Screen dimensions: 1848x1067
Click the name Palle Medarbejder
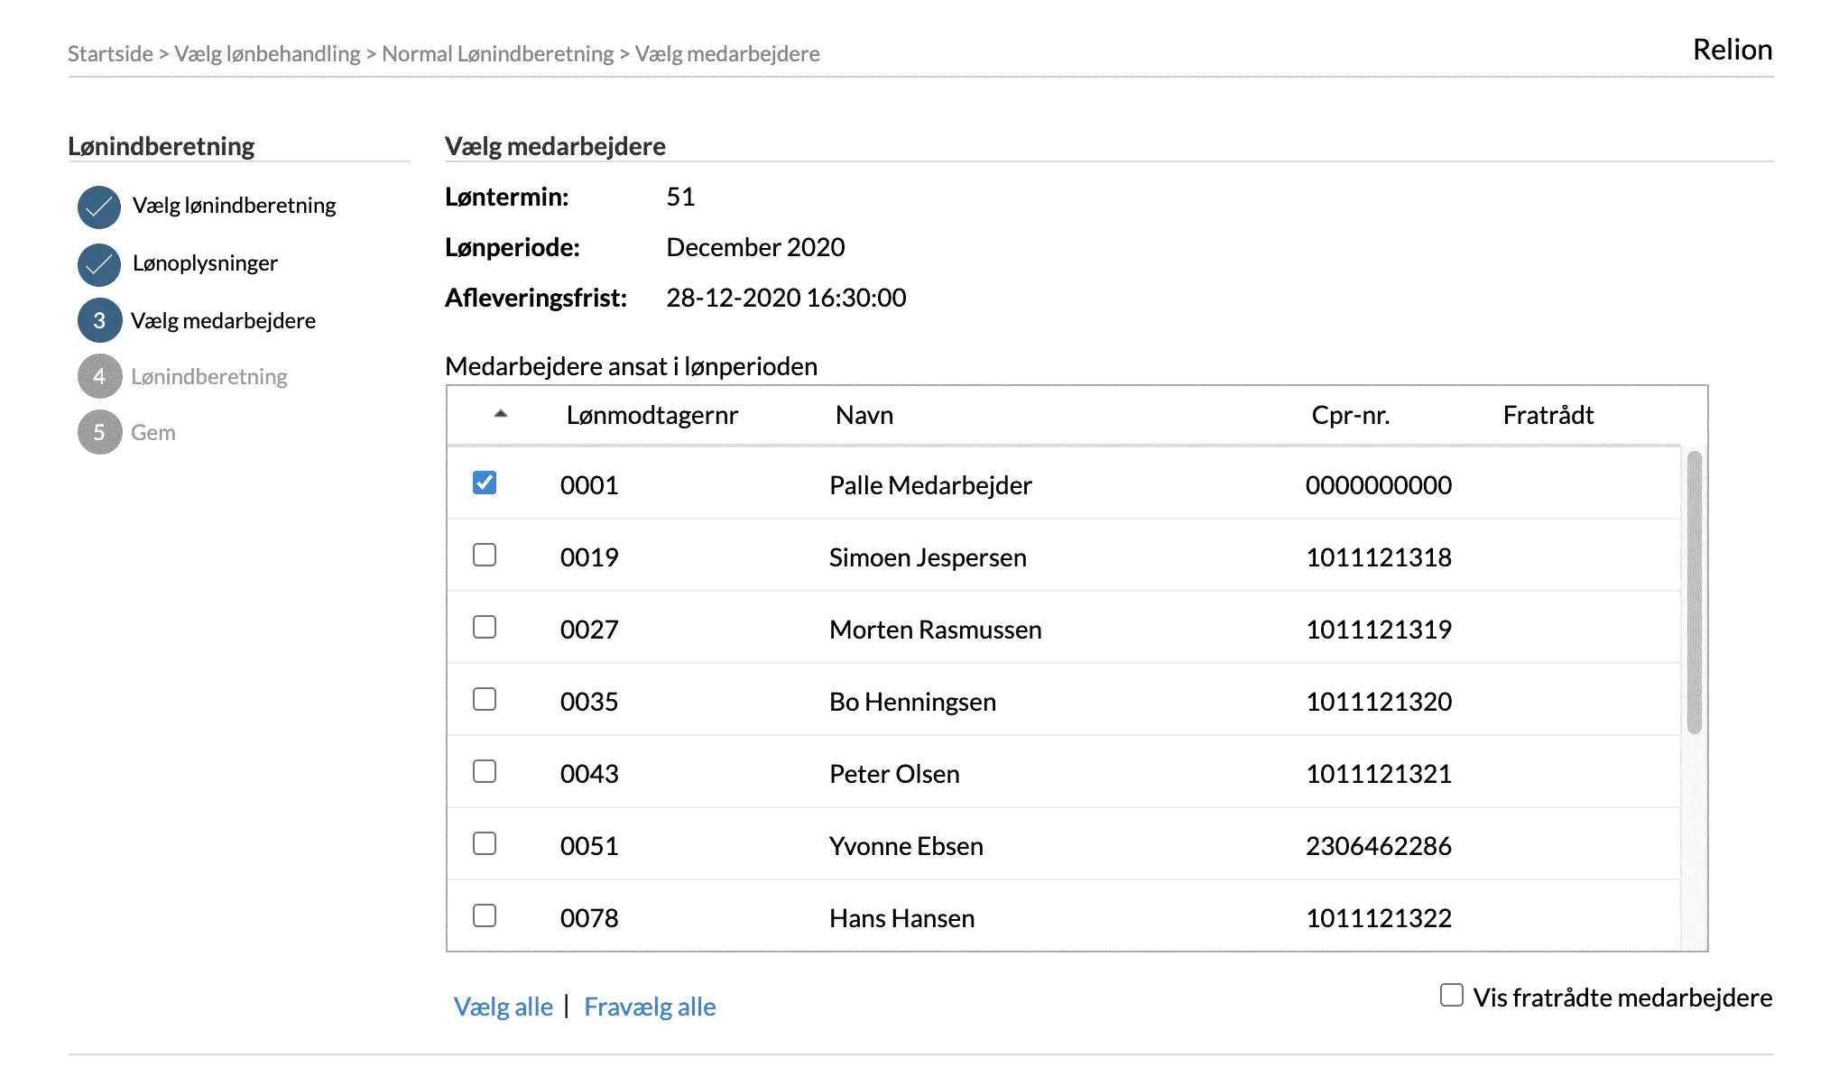tap(930, 485)
